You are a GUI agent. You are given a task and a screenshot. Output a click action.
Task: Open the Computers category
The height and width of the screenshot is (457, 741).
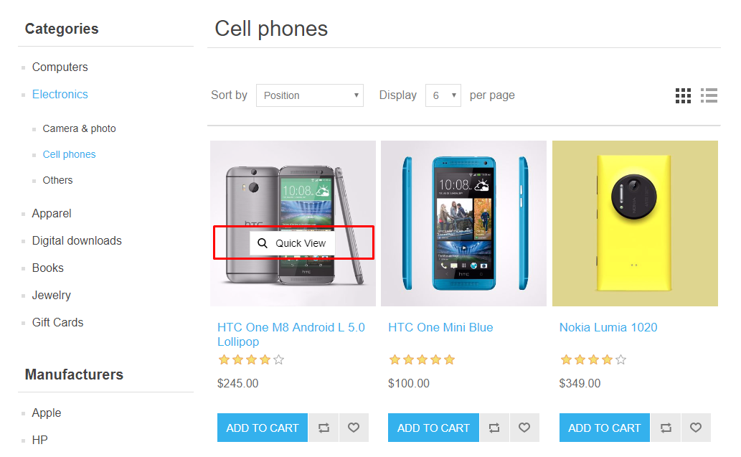click(60, 67)
